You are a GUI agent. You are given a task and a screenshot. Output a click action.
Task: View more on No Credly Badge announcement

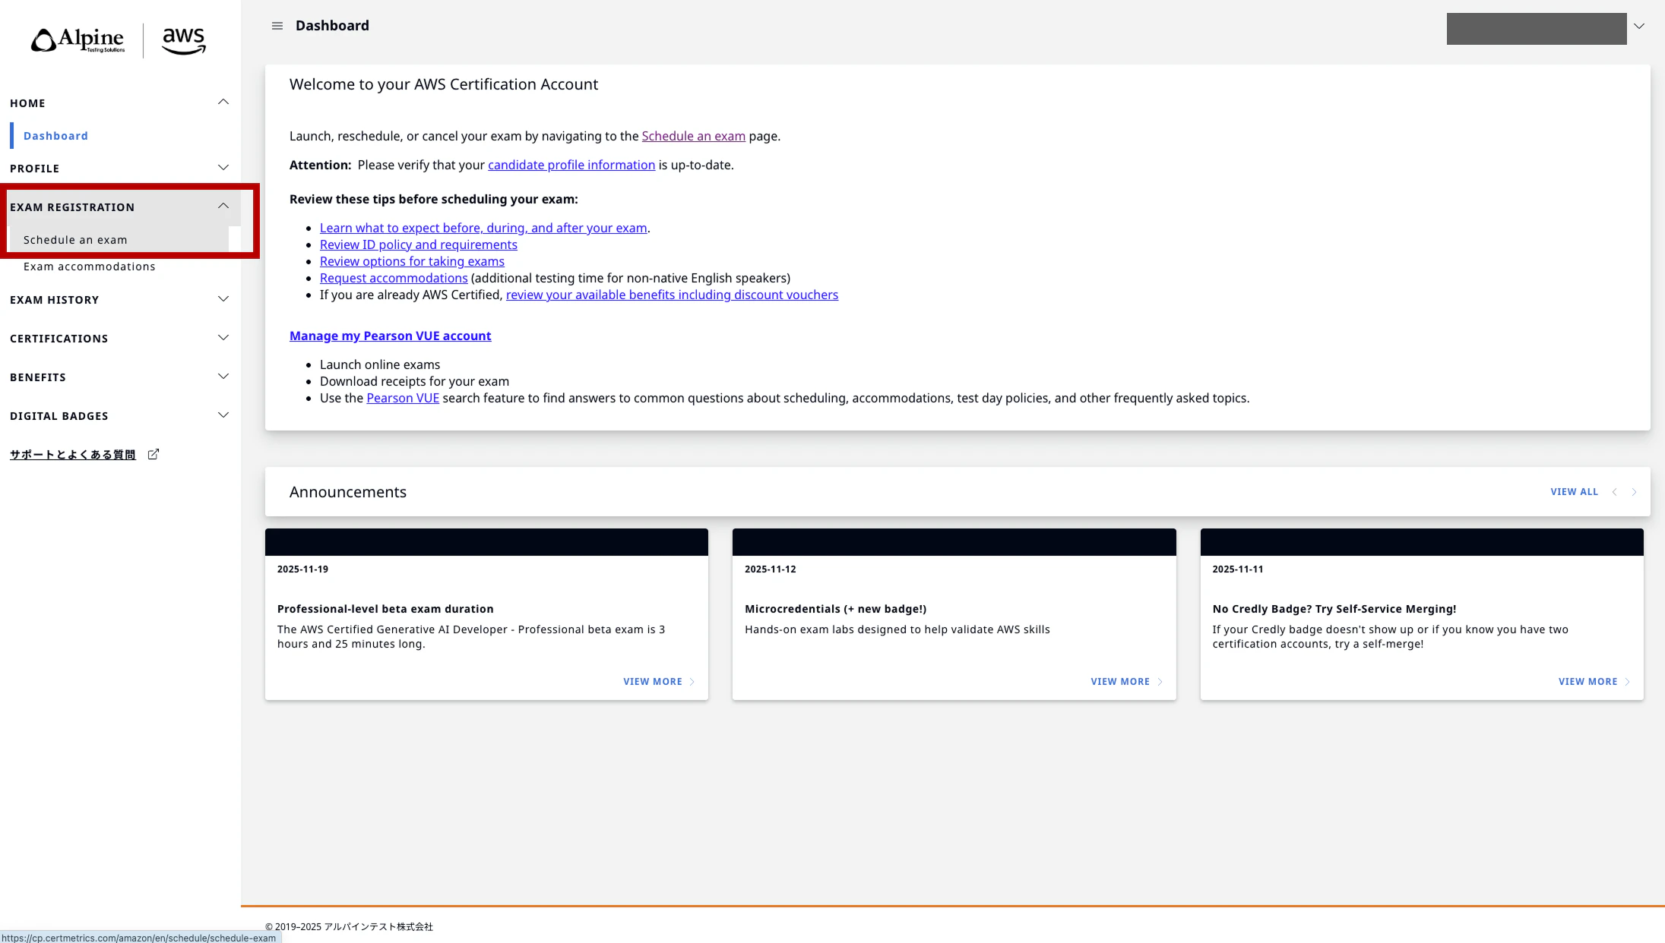1594,682
